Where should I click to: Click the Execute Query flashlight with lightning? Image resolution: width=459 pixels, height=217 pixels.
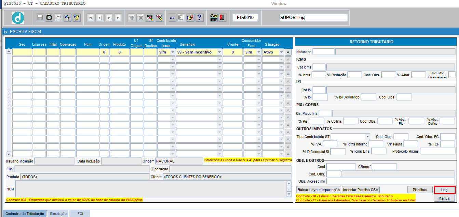76,18
